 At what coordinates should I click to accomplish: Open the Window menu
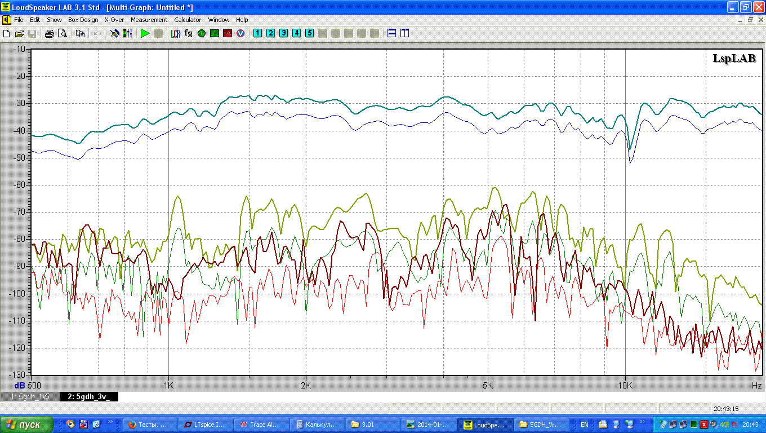point(219,20)
